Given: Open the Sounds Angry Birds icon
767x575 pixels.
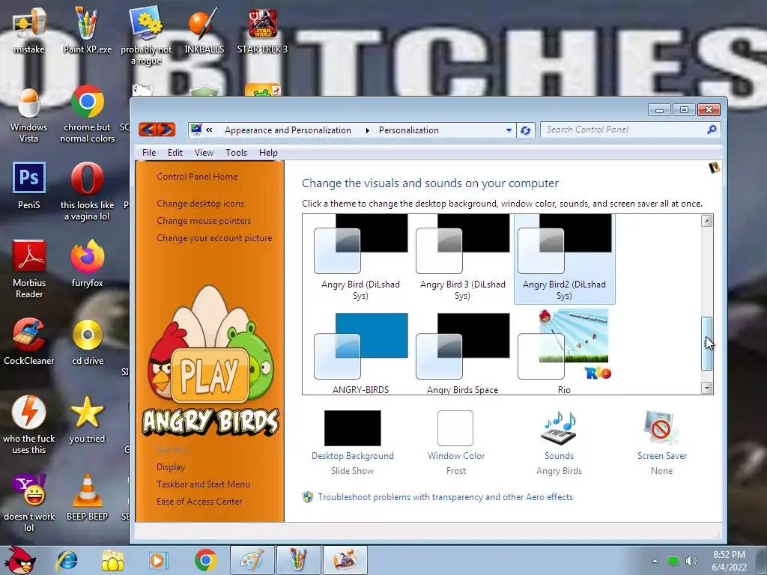Looking at the screenshot, I should coord(559,428).
